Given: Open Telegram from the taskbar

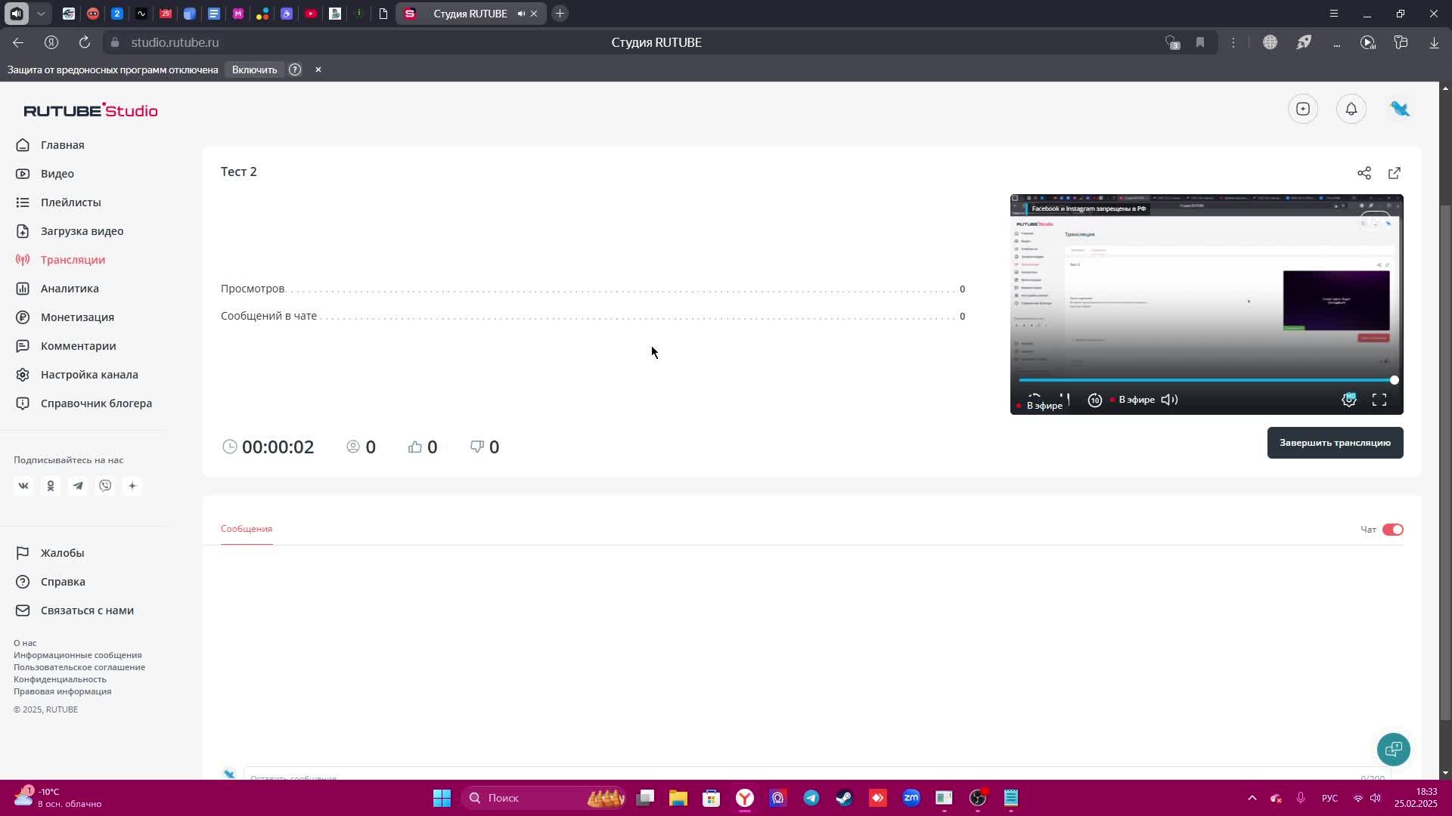Looking at the screenshot, I should tap(811, 798).
